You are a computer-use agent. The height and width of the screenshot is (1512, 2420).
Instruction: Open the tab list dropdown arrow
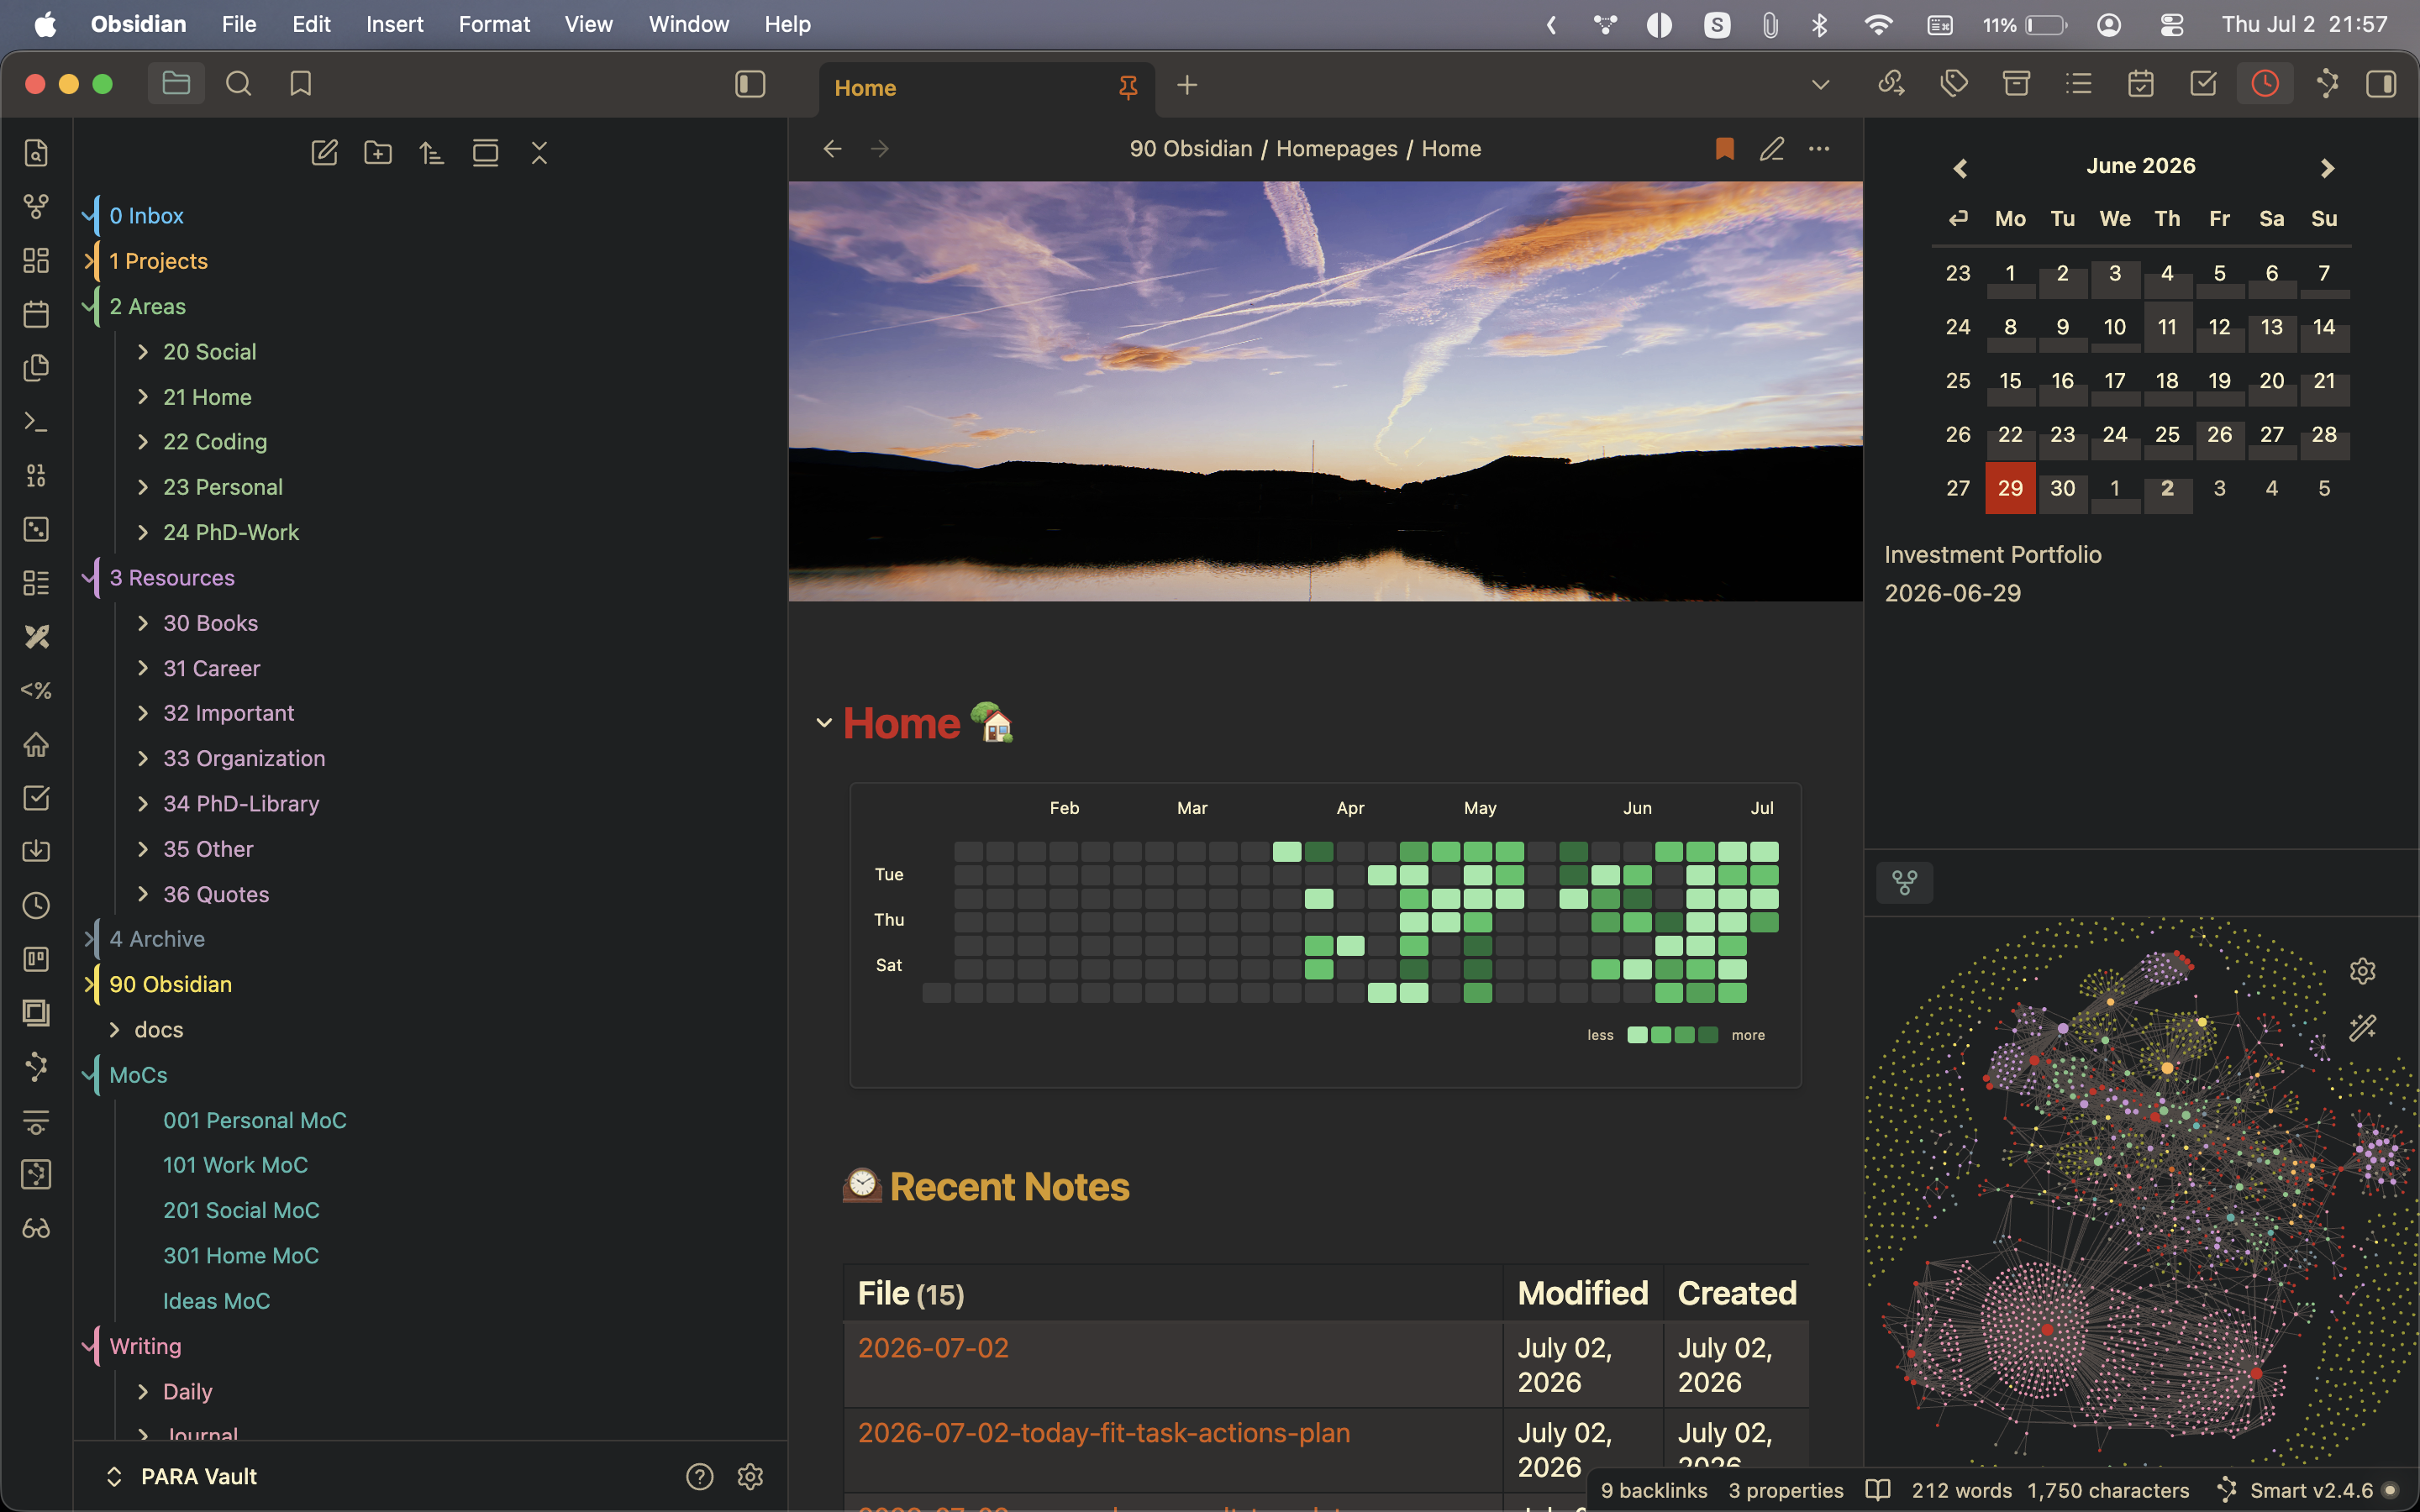click(1820, 85)
